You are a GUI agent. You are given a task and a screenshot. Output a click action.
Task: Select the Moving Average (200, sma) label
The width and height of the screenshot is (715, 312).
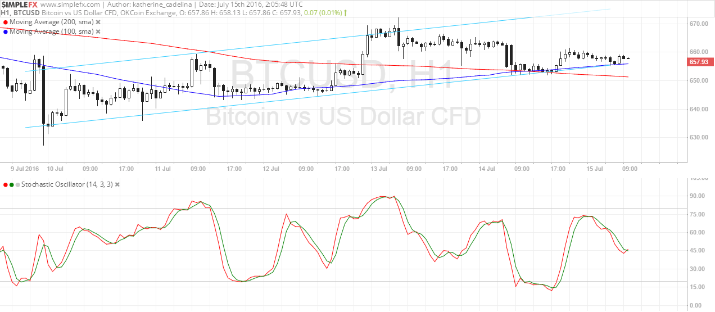52,22
